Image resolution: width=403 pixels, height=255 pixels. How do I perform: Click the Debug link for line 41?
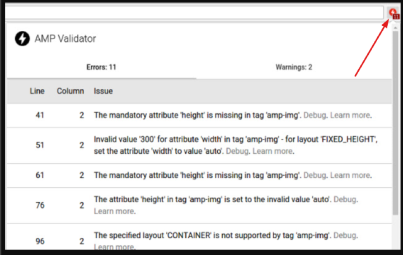(x=314, y=115)
